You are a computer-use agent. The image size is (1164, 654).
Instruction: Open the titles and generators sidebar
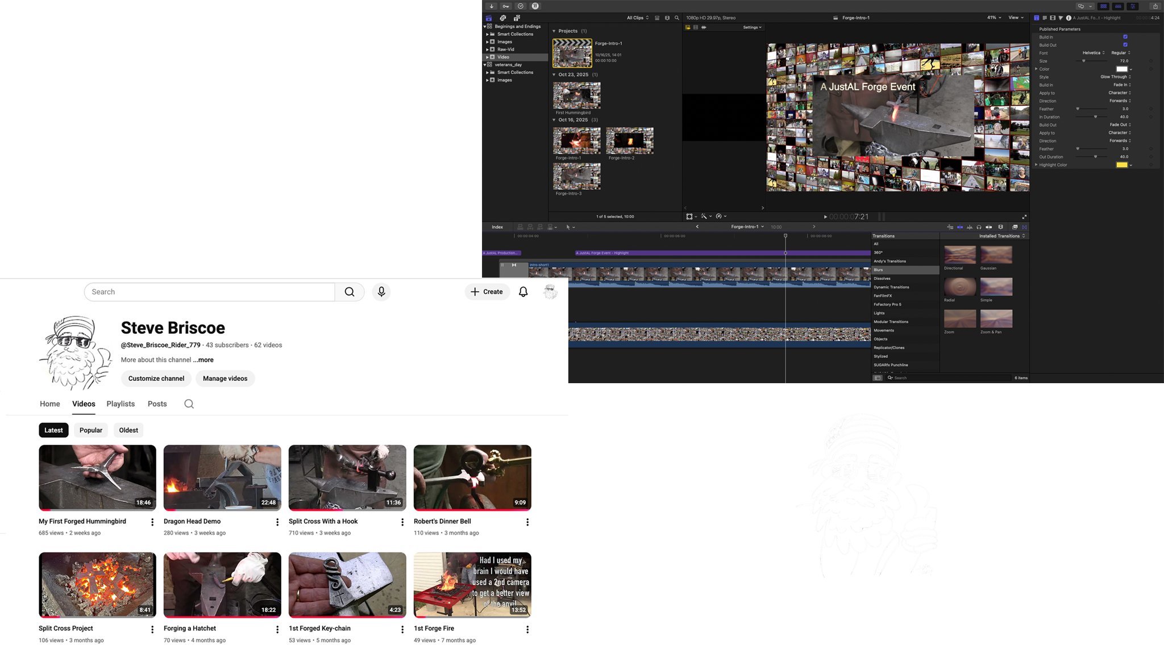tap(517, 18)
